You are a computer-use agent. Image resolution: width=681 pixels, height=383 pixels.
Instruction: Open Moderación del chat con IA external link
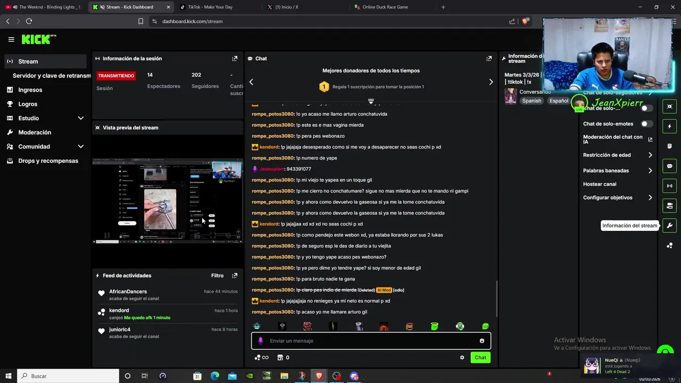pos(650,139)
